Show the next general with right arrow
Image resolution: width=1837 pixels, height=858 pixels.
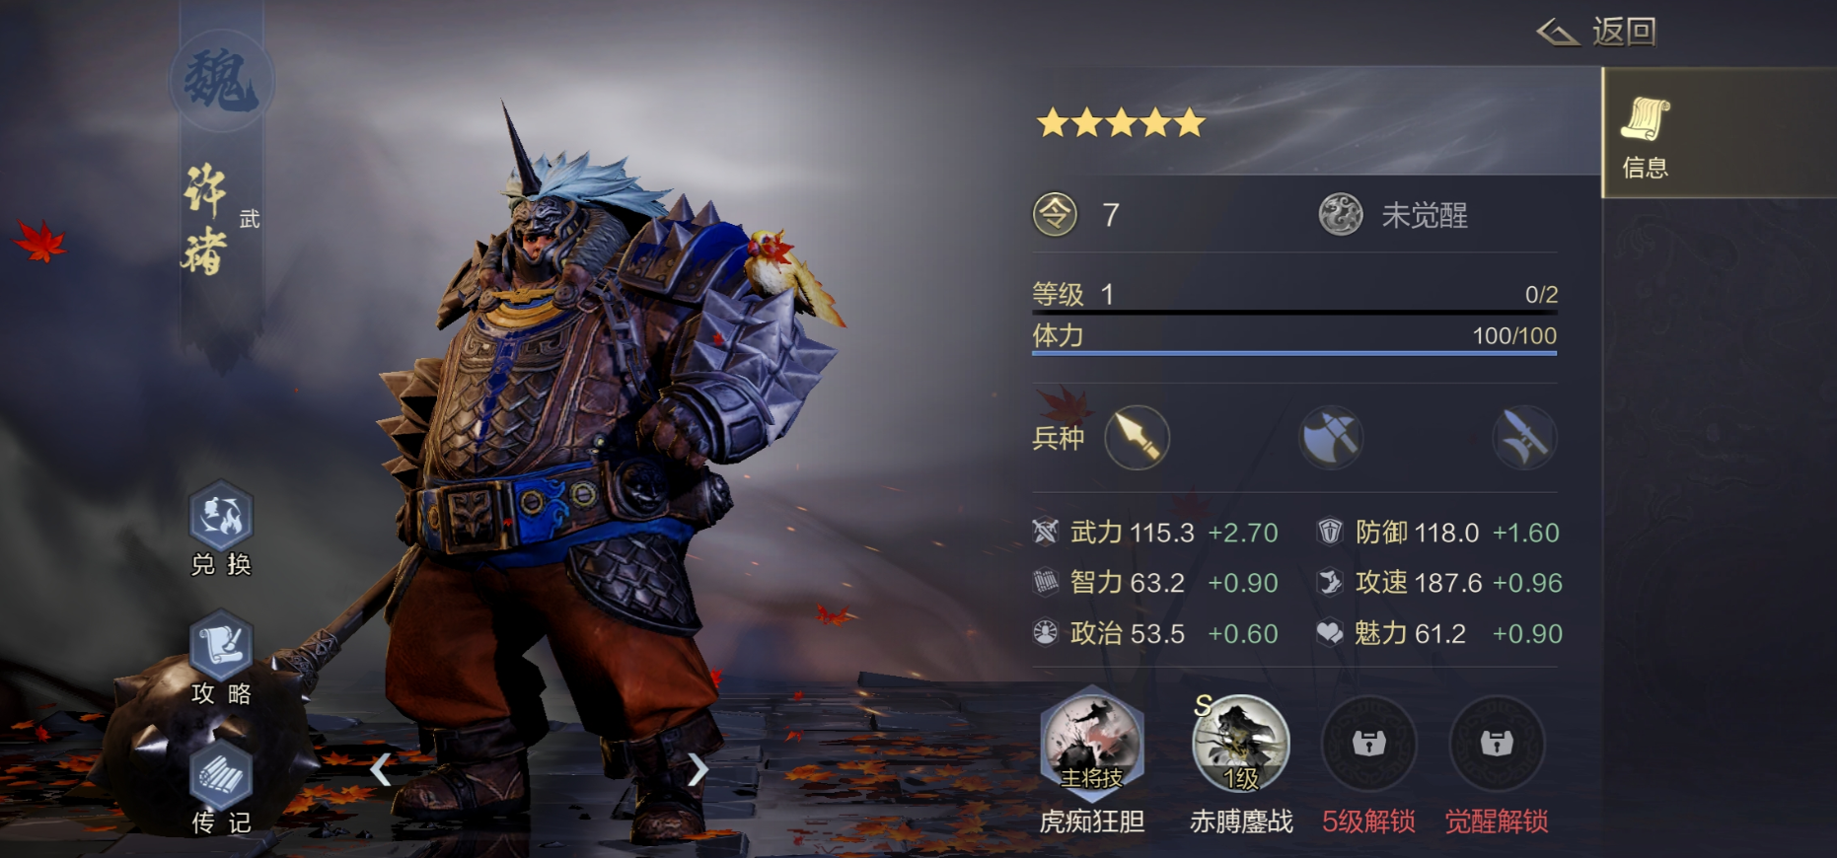[698, 769]
